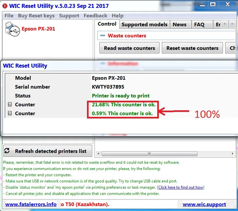The height and width of the screenshot is (211, 238).
Task: Click tab strip left scroll arrow
Action: [x=224, y=24]
